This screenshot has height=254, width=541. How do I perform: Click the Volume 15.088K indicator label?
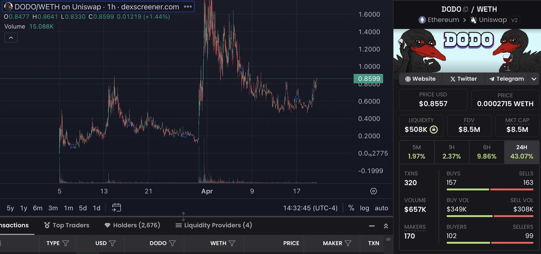click(x=29, y=27)
